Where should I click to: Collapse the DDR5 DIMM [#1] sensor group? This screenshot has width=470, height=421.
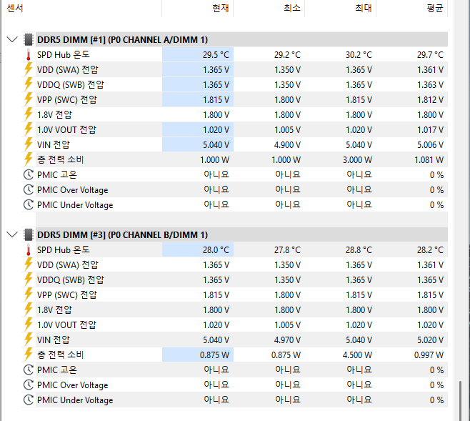(11, 39)
